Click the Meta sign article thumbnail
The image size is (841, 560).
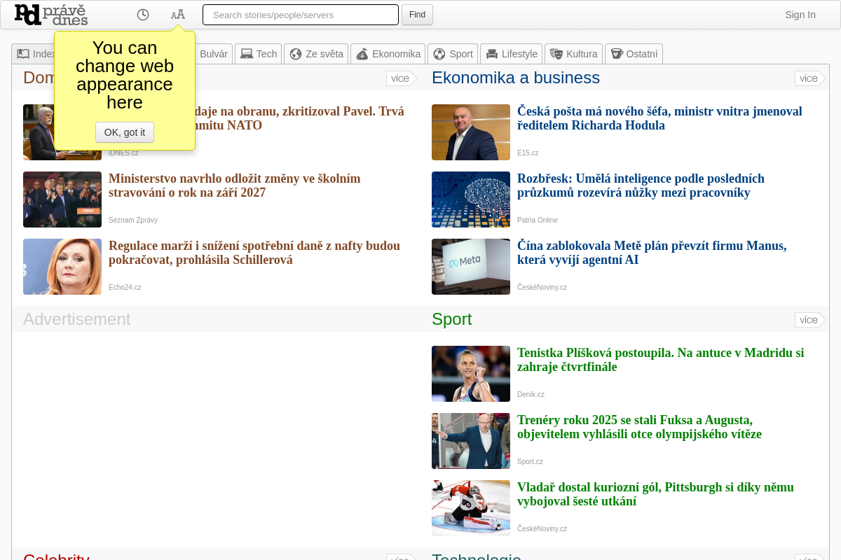coord(471,267)
